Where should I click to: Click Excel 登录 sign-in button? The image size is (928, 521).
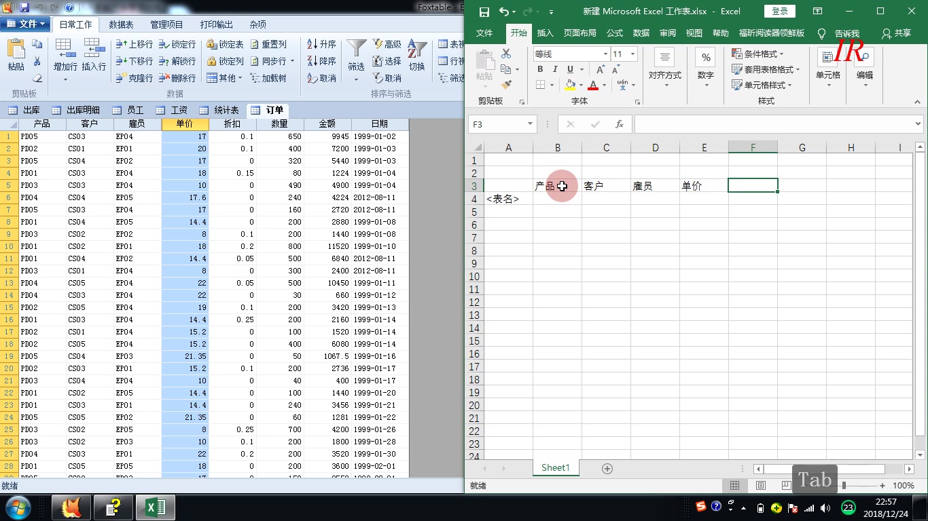pyautogui.click(x=780, y=12)
